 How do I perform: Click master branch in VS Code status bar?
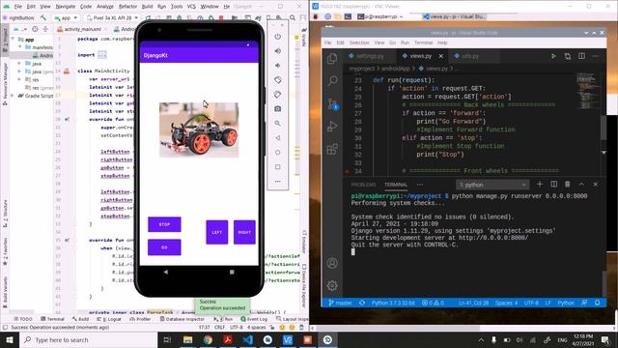(340, 303)
